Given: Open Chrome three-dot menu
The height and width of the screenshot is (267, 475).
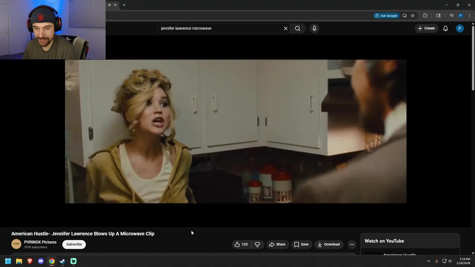Looking at the screenshot, I should point(469,16).
